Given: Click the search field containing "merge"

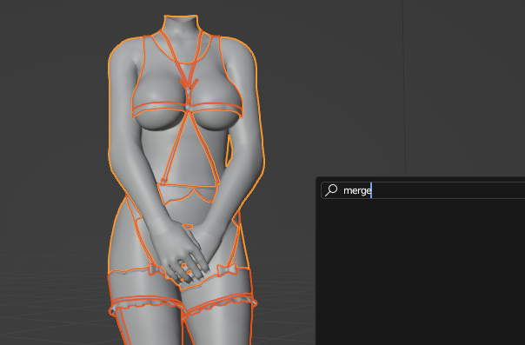Looking at the screenshot, I should (423, 190).
